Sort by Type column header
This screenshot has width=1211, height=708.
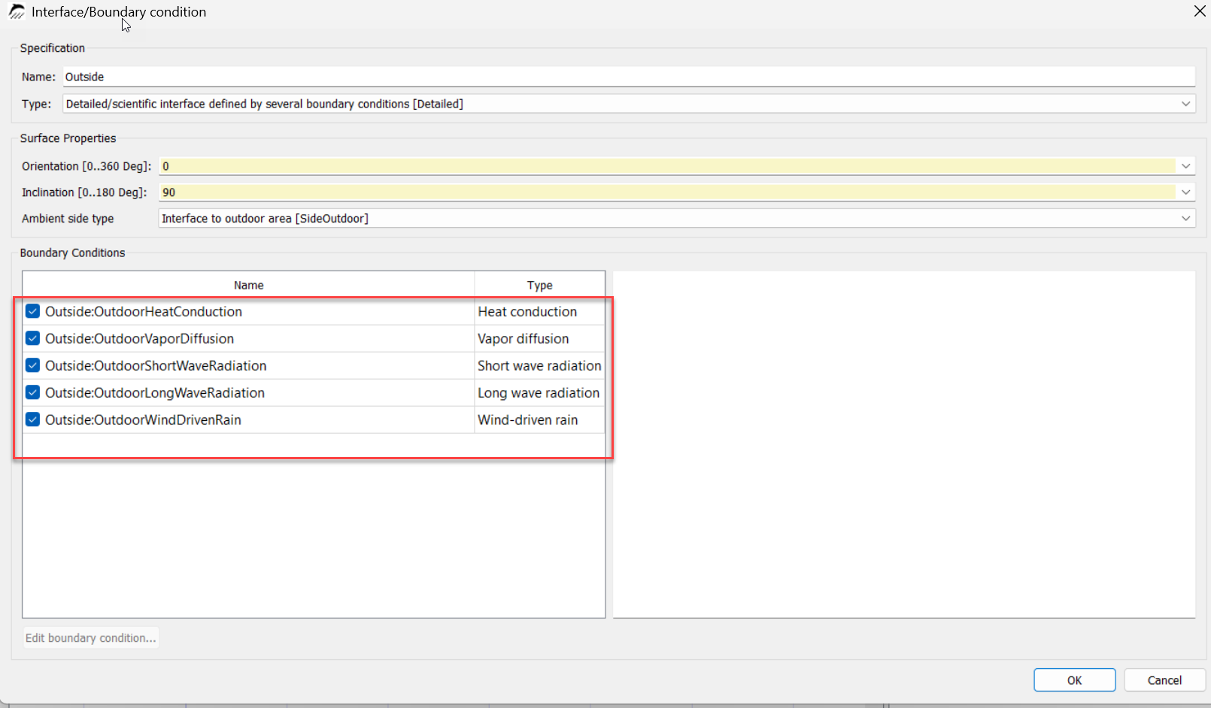click(539, 285)
